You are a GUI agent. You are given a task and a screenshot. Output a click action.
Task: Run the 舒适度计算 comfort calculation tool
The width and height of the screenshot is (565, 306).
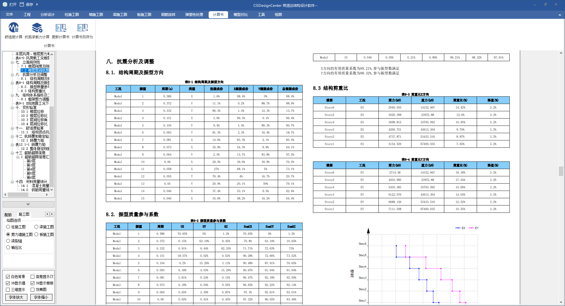click(x=13, y=31)
